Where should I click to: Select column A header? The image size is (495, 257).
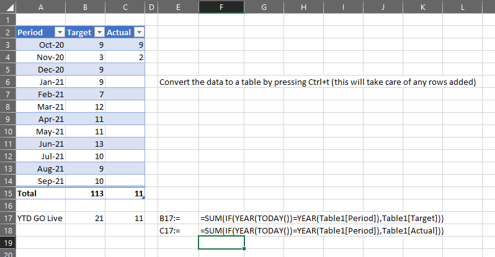[x=41, y=7]
